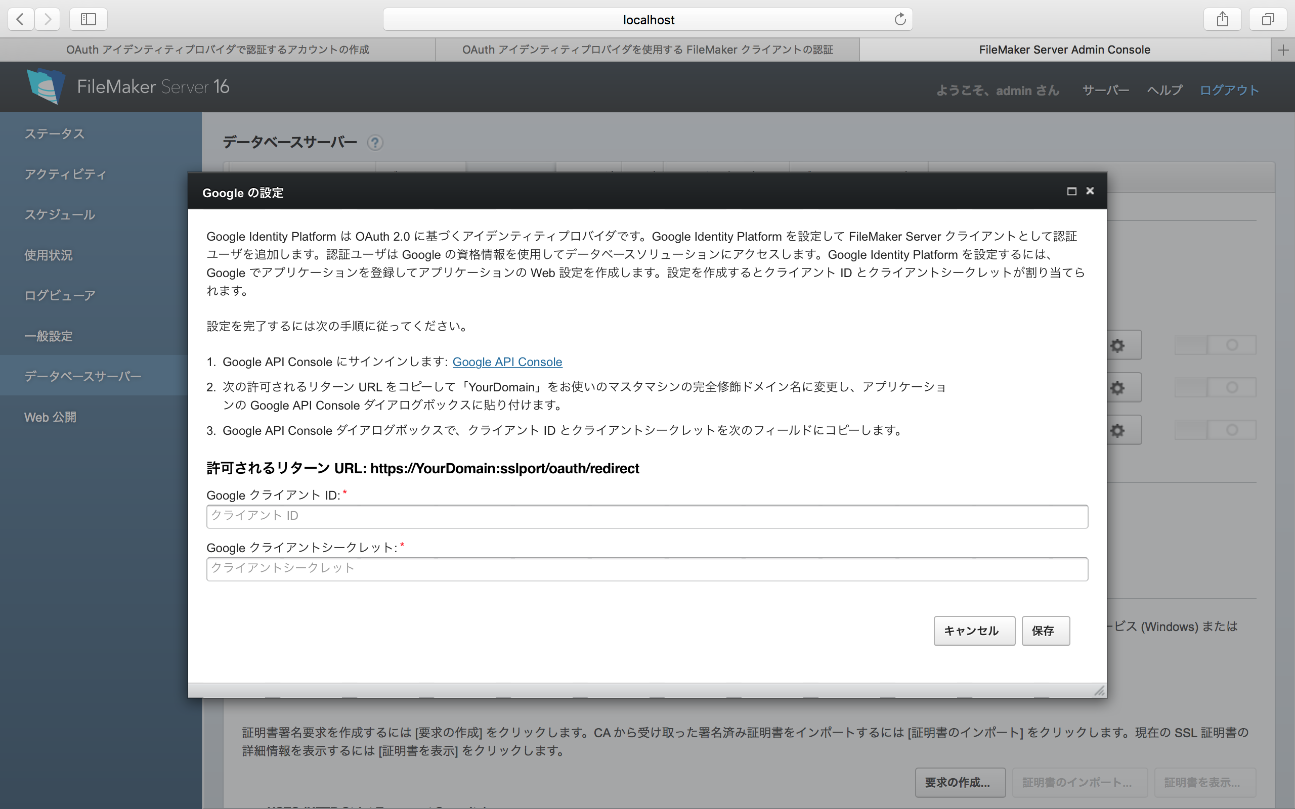
Task: Click the 許可されるリターン URL text
Action: (423, 468)
